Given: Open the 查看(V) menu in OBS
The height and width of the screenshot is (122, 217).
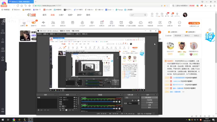Looking at the screenshot, I should [x=52, y=34].
